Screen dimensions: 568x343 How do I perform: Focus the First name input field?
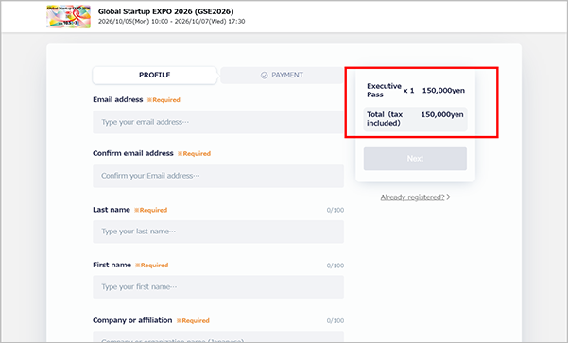(218, 287)
